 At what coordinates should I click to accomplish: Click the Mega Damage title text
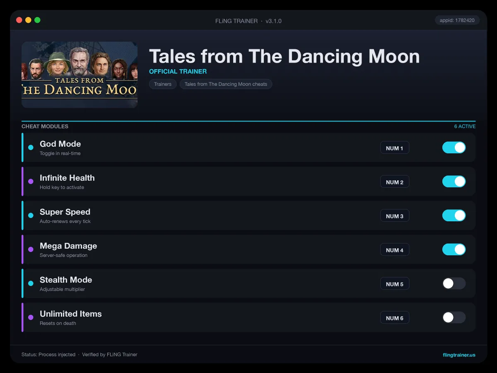(68, 246)
